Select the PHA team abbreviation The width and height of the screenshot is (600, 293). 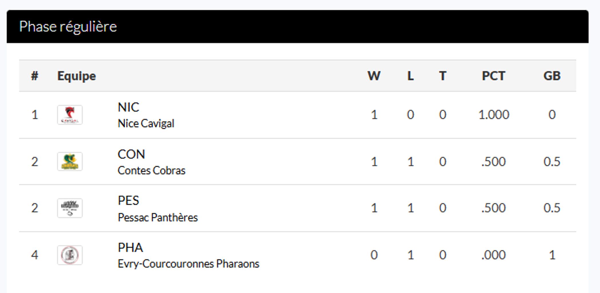point(130,248)
